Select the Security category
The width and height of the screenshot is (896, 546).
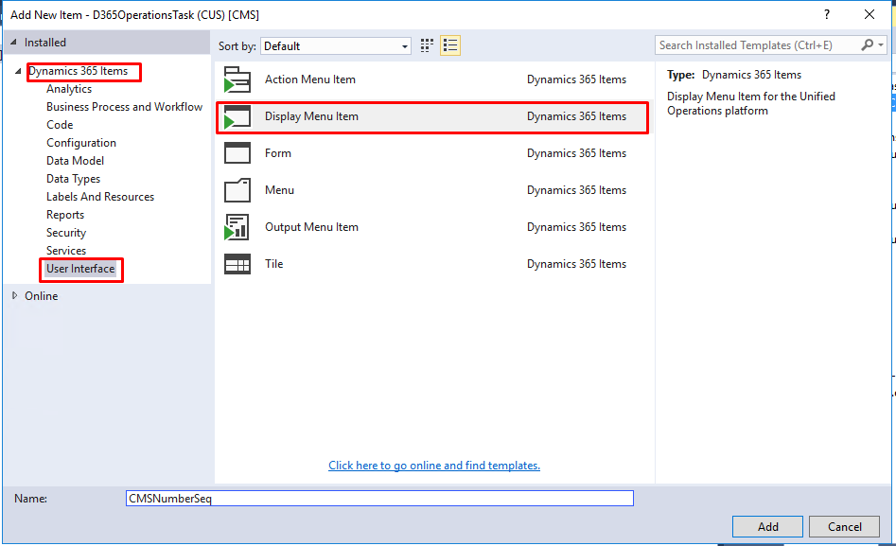tap(66, 233)
